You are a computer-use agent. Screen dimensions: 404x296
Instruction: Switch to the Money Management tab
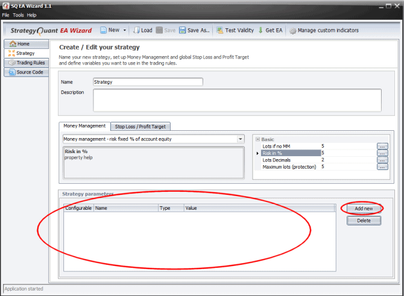click(84, 126)
